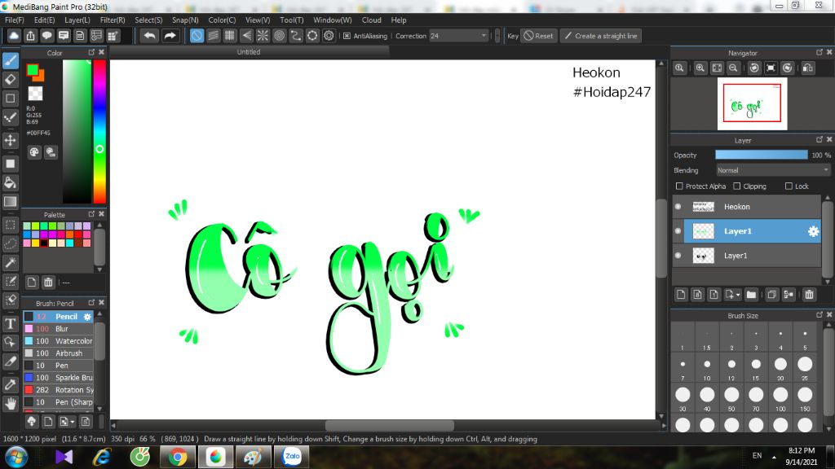
Task: Click the Reset button
Action: pyautogui.click(x=538, y=36)
